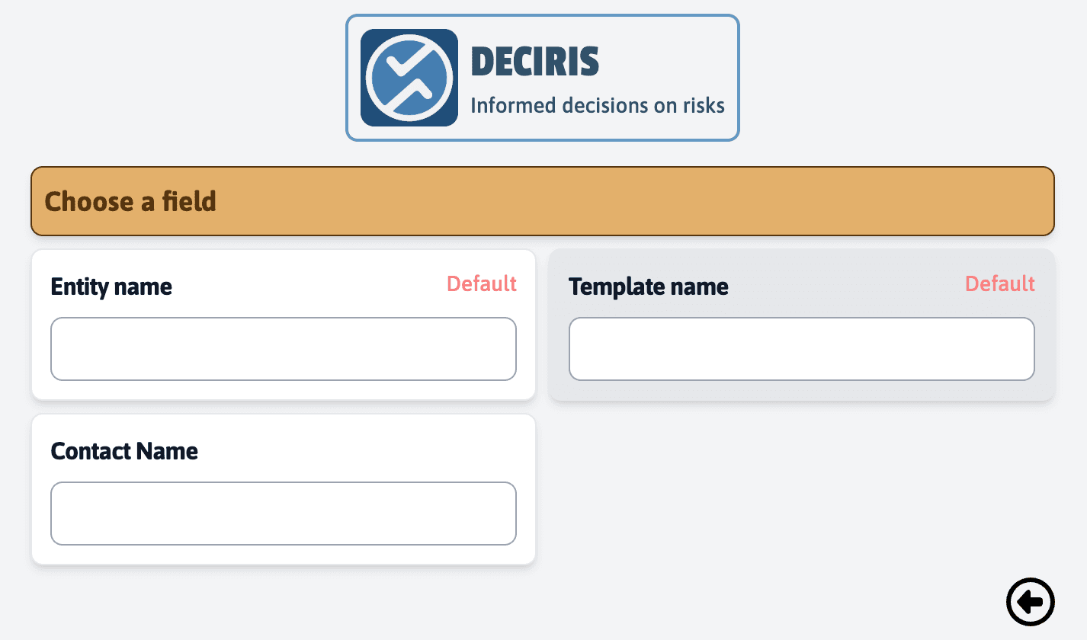Image resolution: width=1087 pixels, height=640 pixels.
Task: Click the Contact Name label
Action: 123,451
